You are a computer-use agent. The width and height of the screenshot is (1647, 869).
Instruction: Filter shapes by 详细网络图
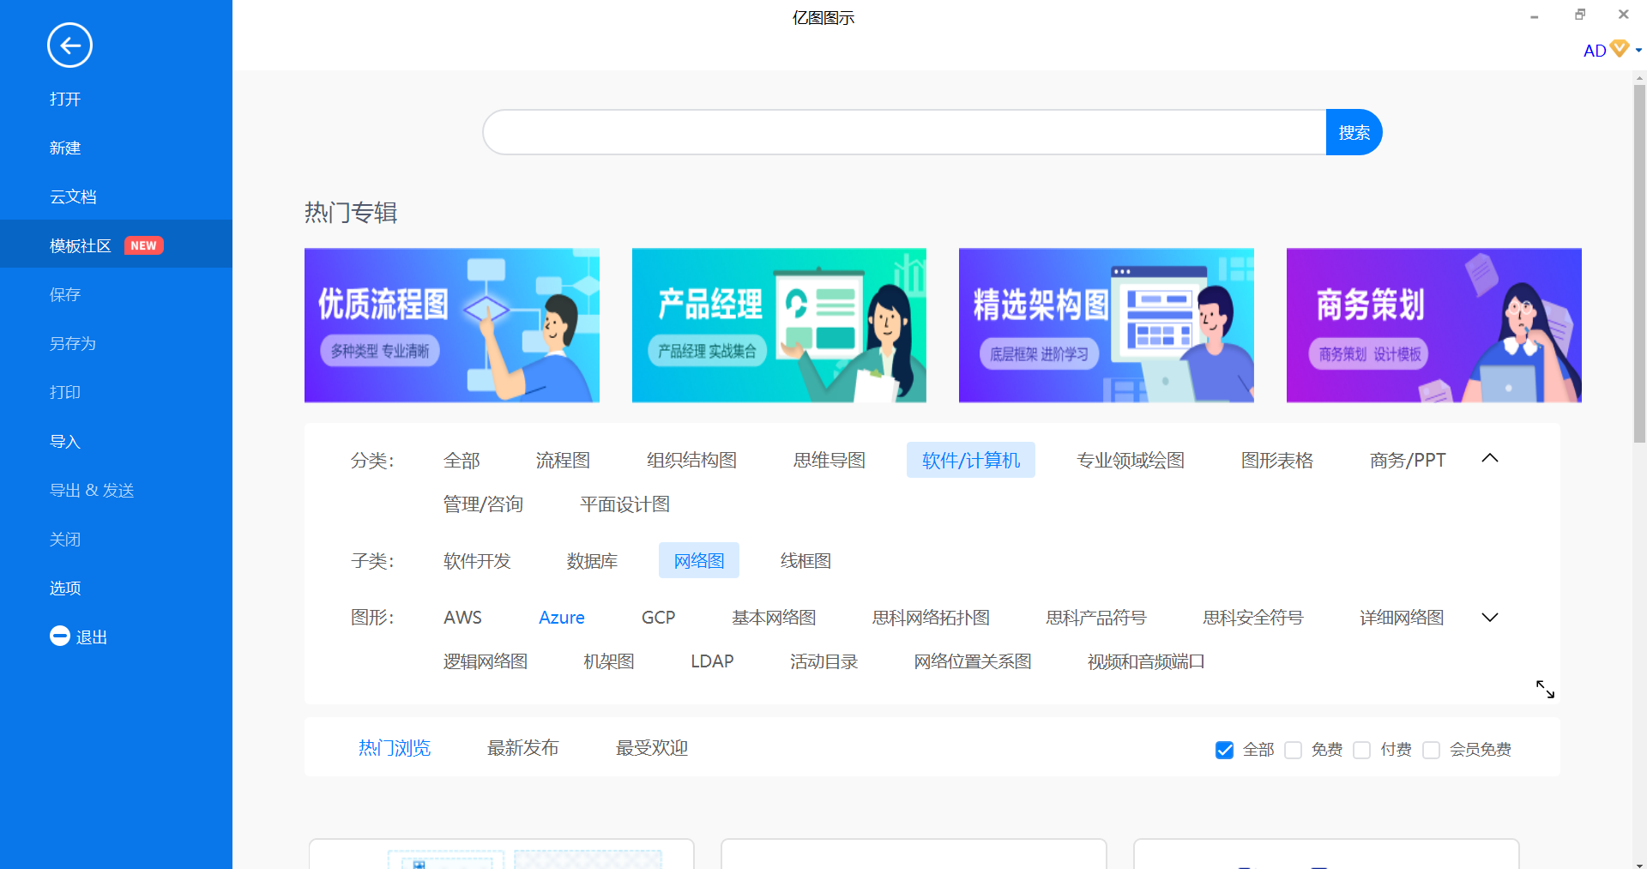click(1402, 618)
